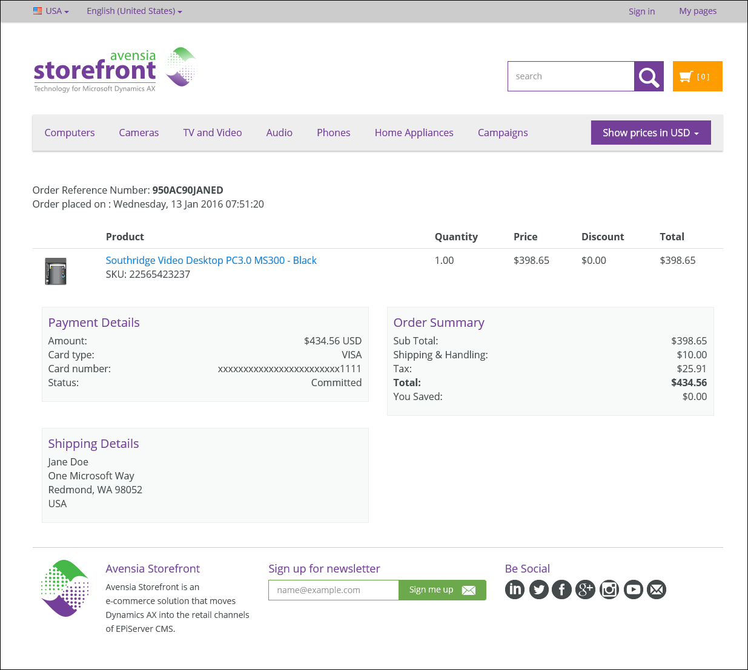Screen dimensions: 748x670
Task: Click the Avensia Storefront footer heading
Action: [153, 568]
